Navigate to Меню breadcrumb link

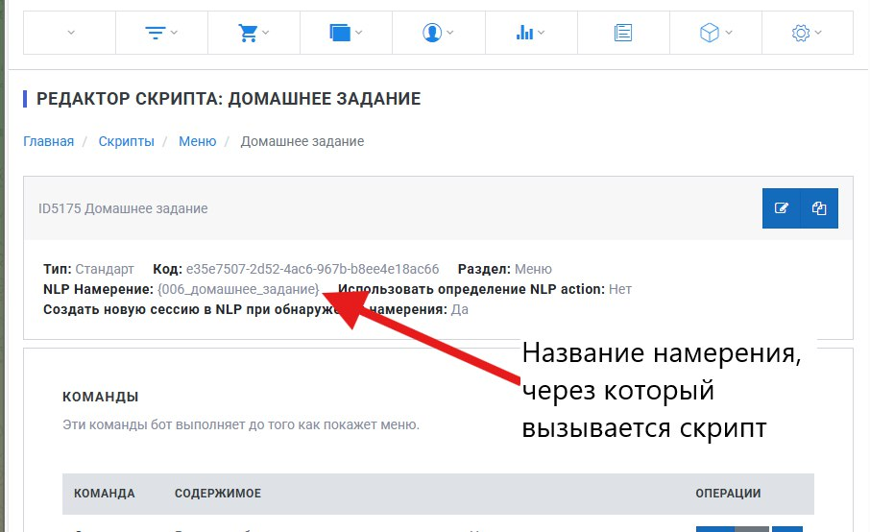tap(197, 141)
